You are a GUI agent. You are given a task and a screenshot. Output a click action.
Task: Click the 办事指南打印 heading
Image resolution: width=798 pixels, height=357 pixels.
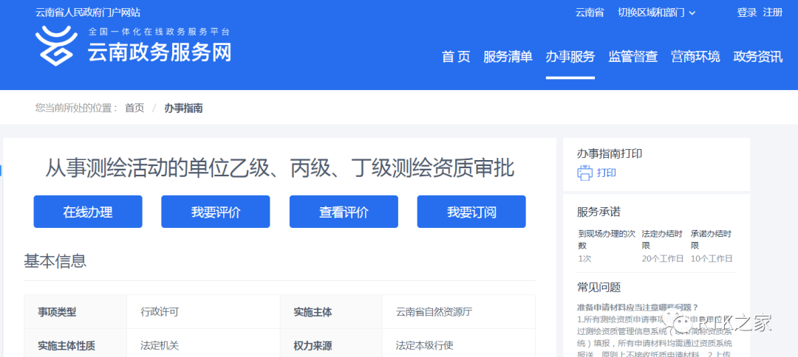[x=610, y=153]
